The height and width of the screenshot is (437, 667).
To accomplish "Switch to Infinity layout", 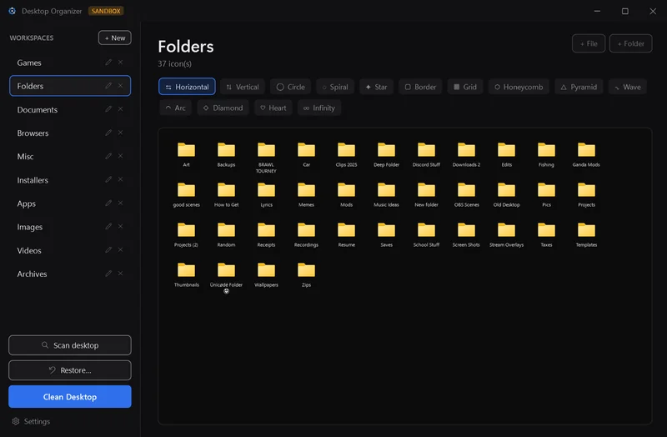I will (319, 108).
